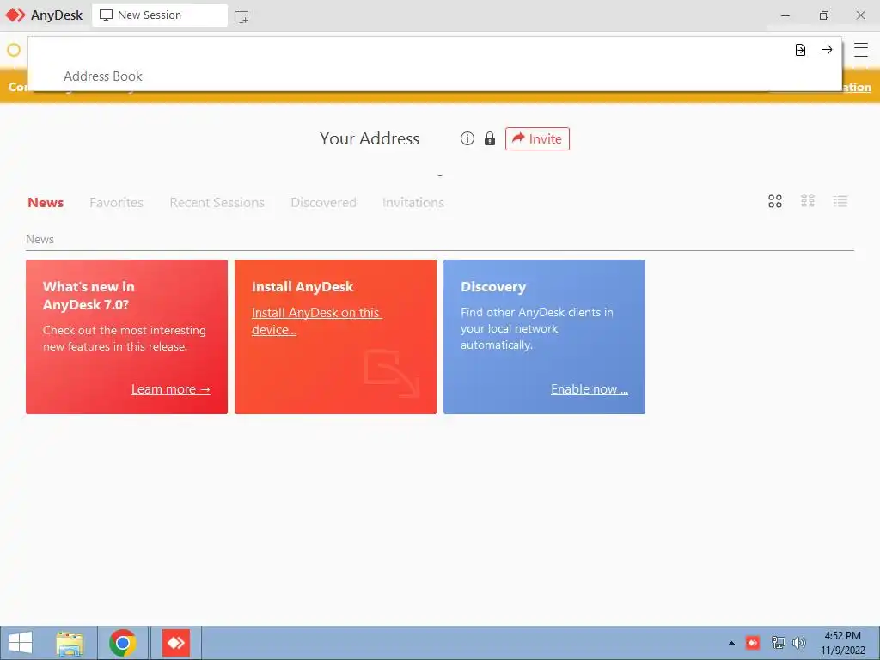Open network icon in system tray

pos(778,643)
